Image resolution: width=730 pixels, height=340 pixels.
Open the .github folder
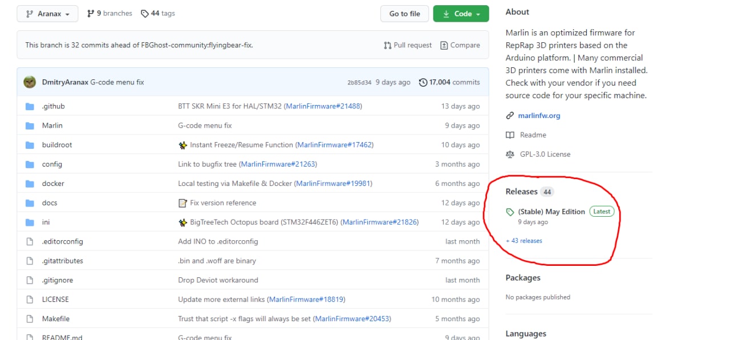(x=54, y=106)
